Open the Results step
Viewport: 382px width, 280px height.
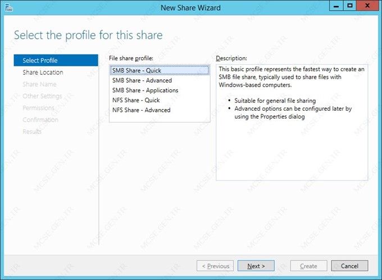coord(32,132)
